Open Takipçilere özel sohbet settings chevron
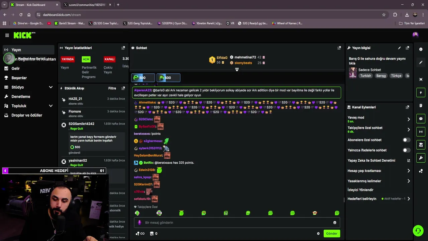This screenshot has width=428, height=241. point(409,130)
